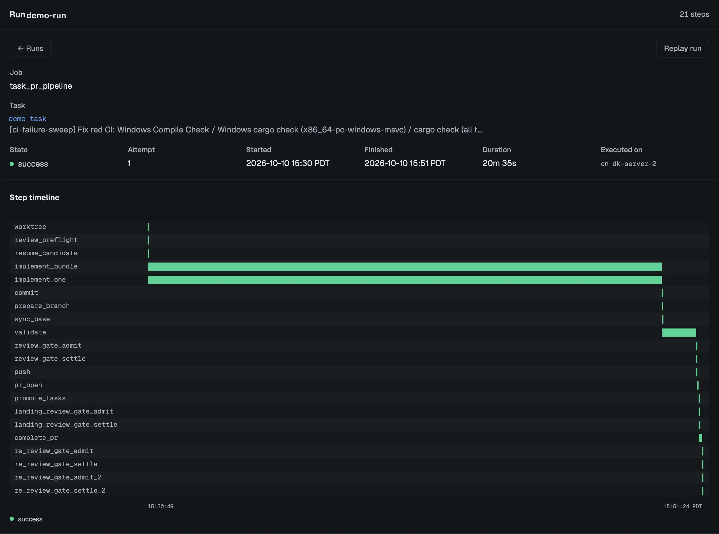The width and height of the screenshot is (719, 534).
Task: Click the 15:51:24 PDT axis label
Action: [x=682, y=506]
